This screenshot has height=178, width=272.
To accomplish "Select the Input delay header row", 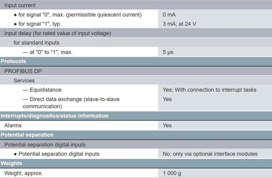I will pos(136,33).
